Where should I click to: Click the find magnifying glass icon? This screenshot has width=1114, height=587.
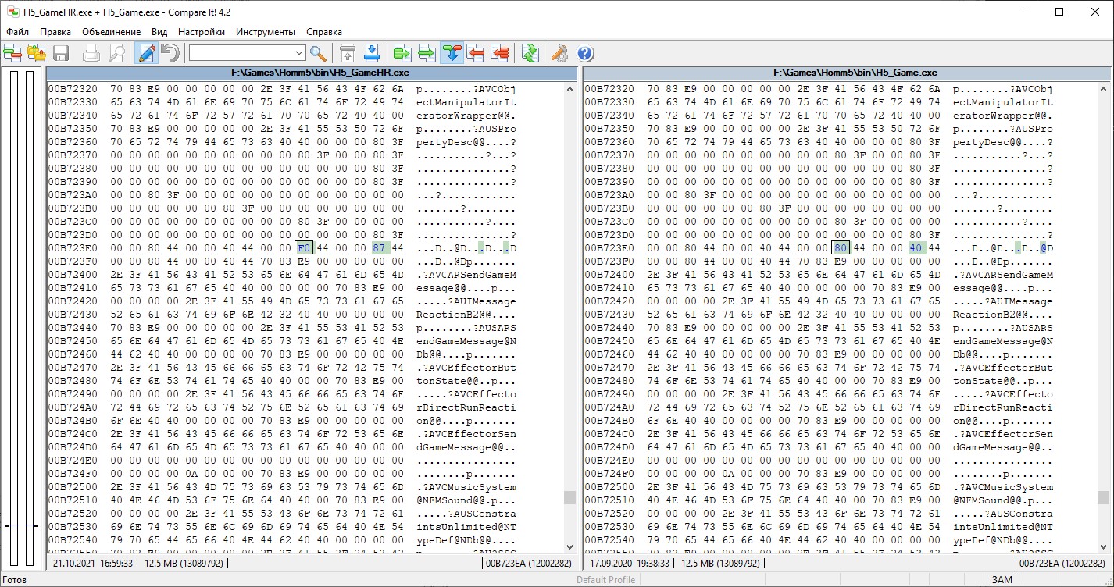point(318,53)
